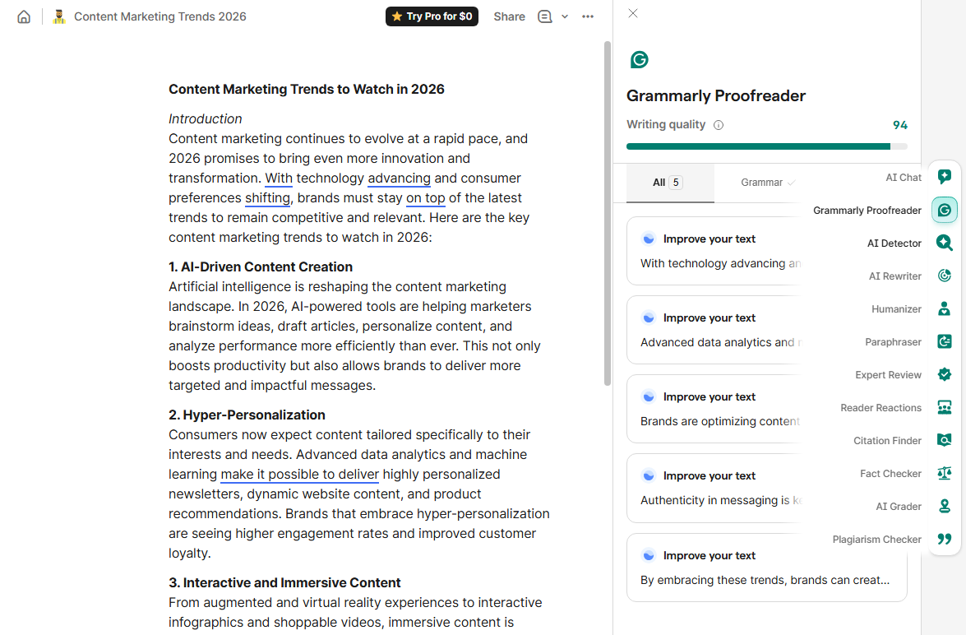
Task: Select the AI Grader icon
Action: click(944, 506)
